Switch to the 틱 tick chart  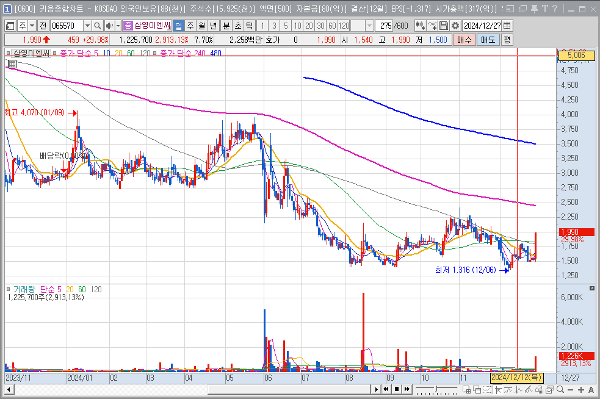point(250,26)
